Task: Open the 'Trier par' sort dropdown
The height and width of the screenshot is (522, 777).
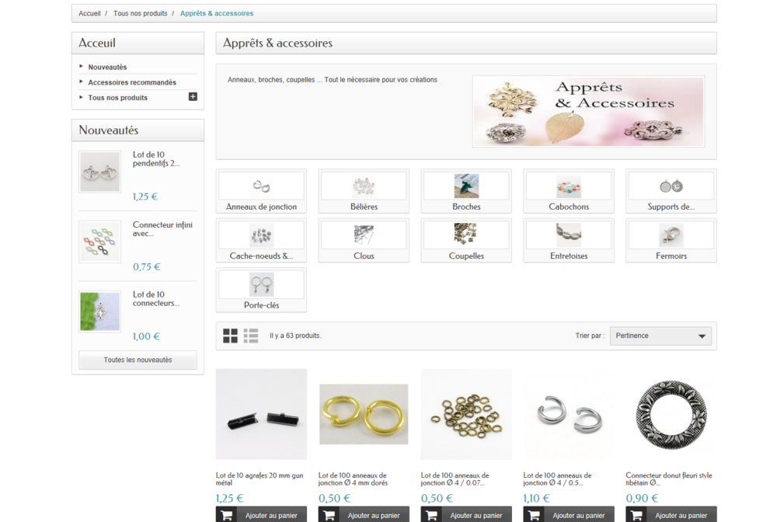Action: click(660, 336)
